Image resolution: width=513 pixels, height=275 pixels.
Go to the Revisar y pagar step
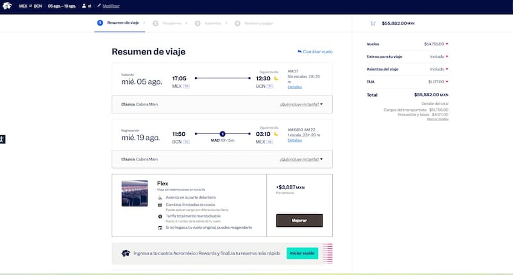pyautogui.click(x=254, y=23)
